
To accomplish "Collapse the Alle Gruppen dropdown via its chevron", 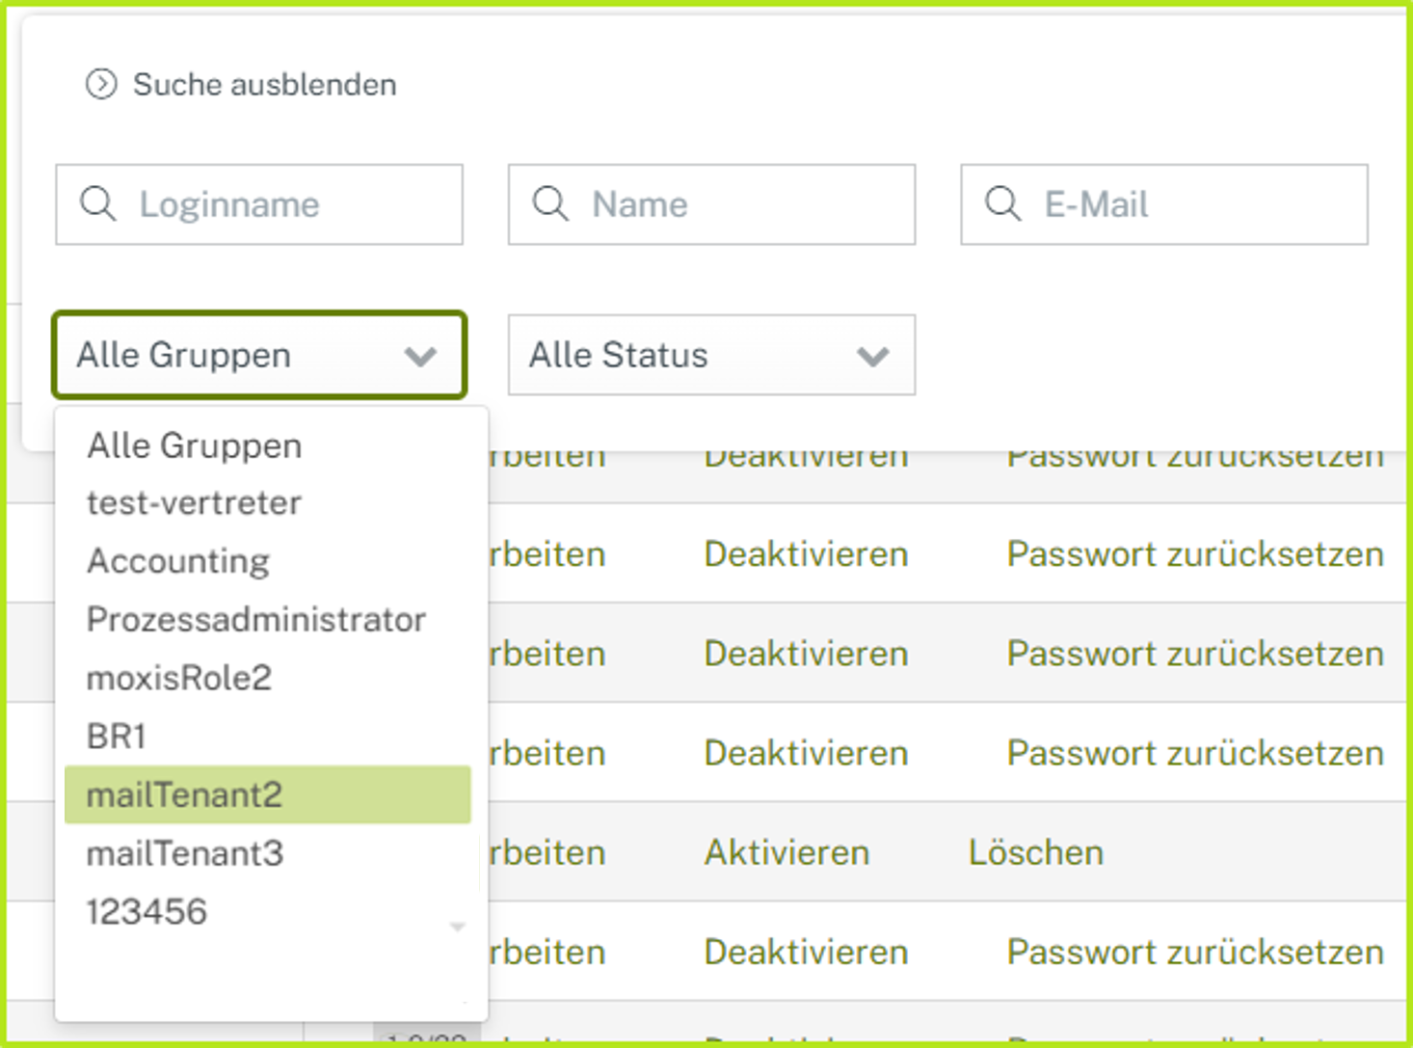I will [x=419, y=356].
